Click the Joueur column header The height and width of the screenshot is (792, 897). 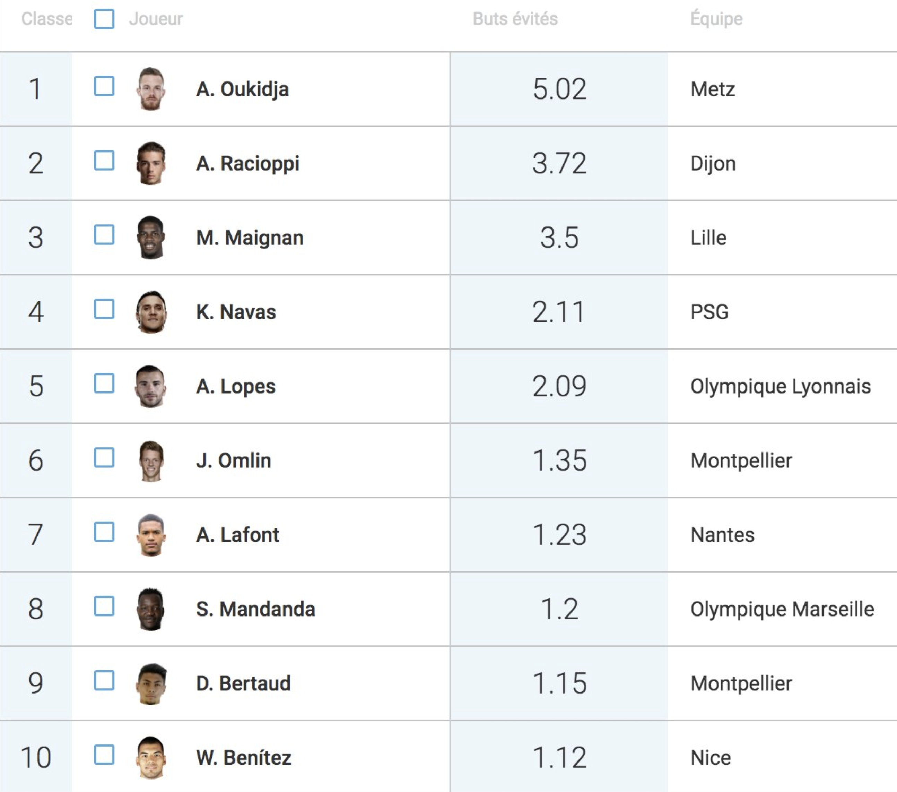tap(156, 19)
